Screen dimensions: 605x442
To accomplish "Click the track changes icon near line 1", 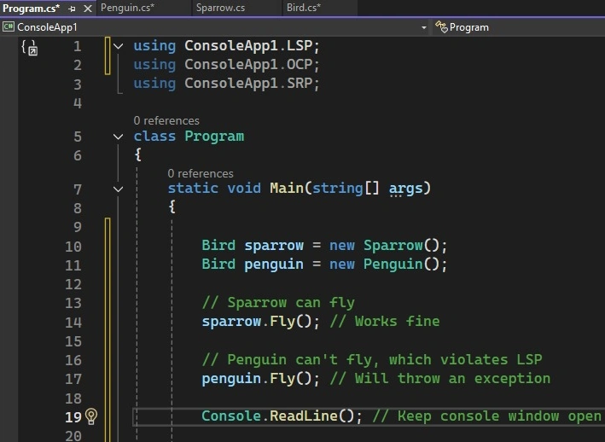I will [30, 48].
